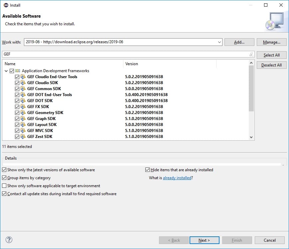
Task: Uncheck GEF FX SDK checkbox
Action: click(17, 107)
